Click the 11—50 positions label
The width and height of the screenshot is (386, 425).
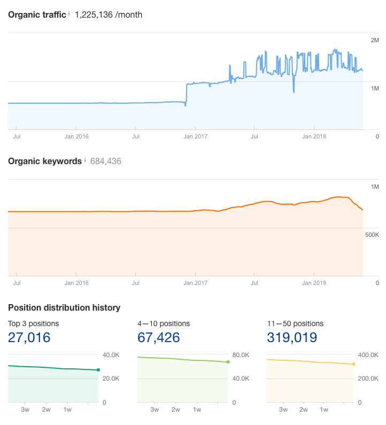pos(295,323)
